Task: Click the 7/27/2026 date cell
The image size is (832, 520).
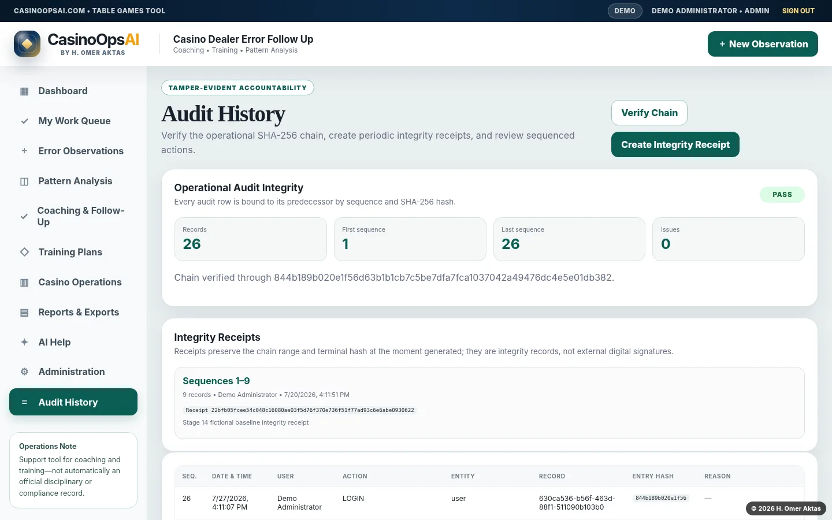Action: [230, 503]
